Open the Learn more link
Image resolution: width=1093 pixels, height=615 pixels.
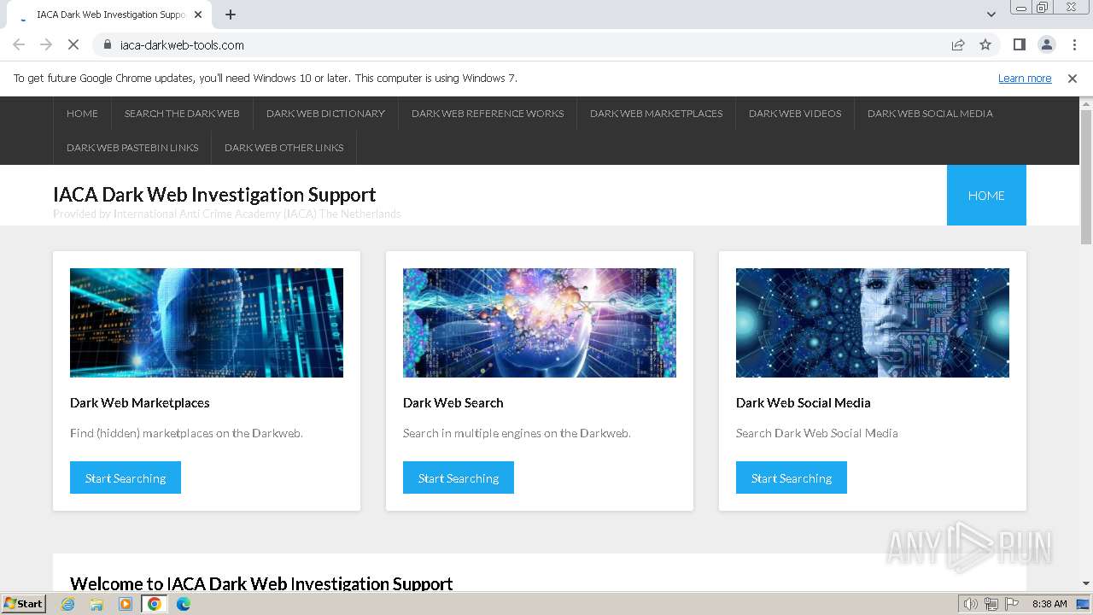[1025, 79]
